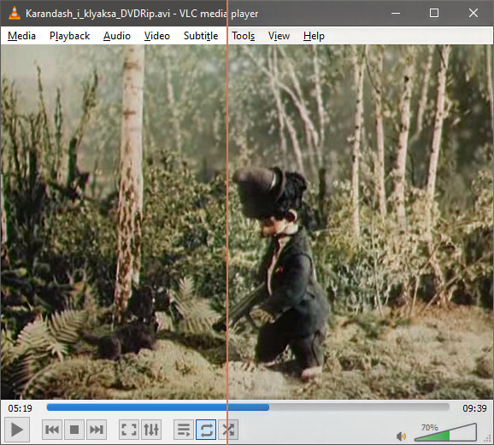Toggle the loop repeat button
Image resolution: width=494 pixels, height=445 pixels.
206,430
